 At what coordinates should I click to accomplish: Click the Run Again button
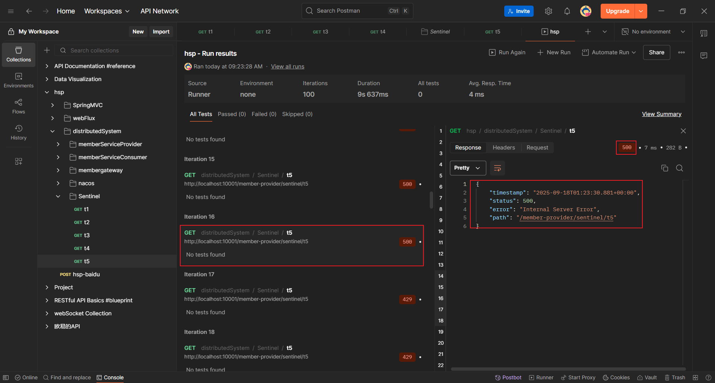pyautogui.click(x=507, y=52)
